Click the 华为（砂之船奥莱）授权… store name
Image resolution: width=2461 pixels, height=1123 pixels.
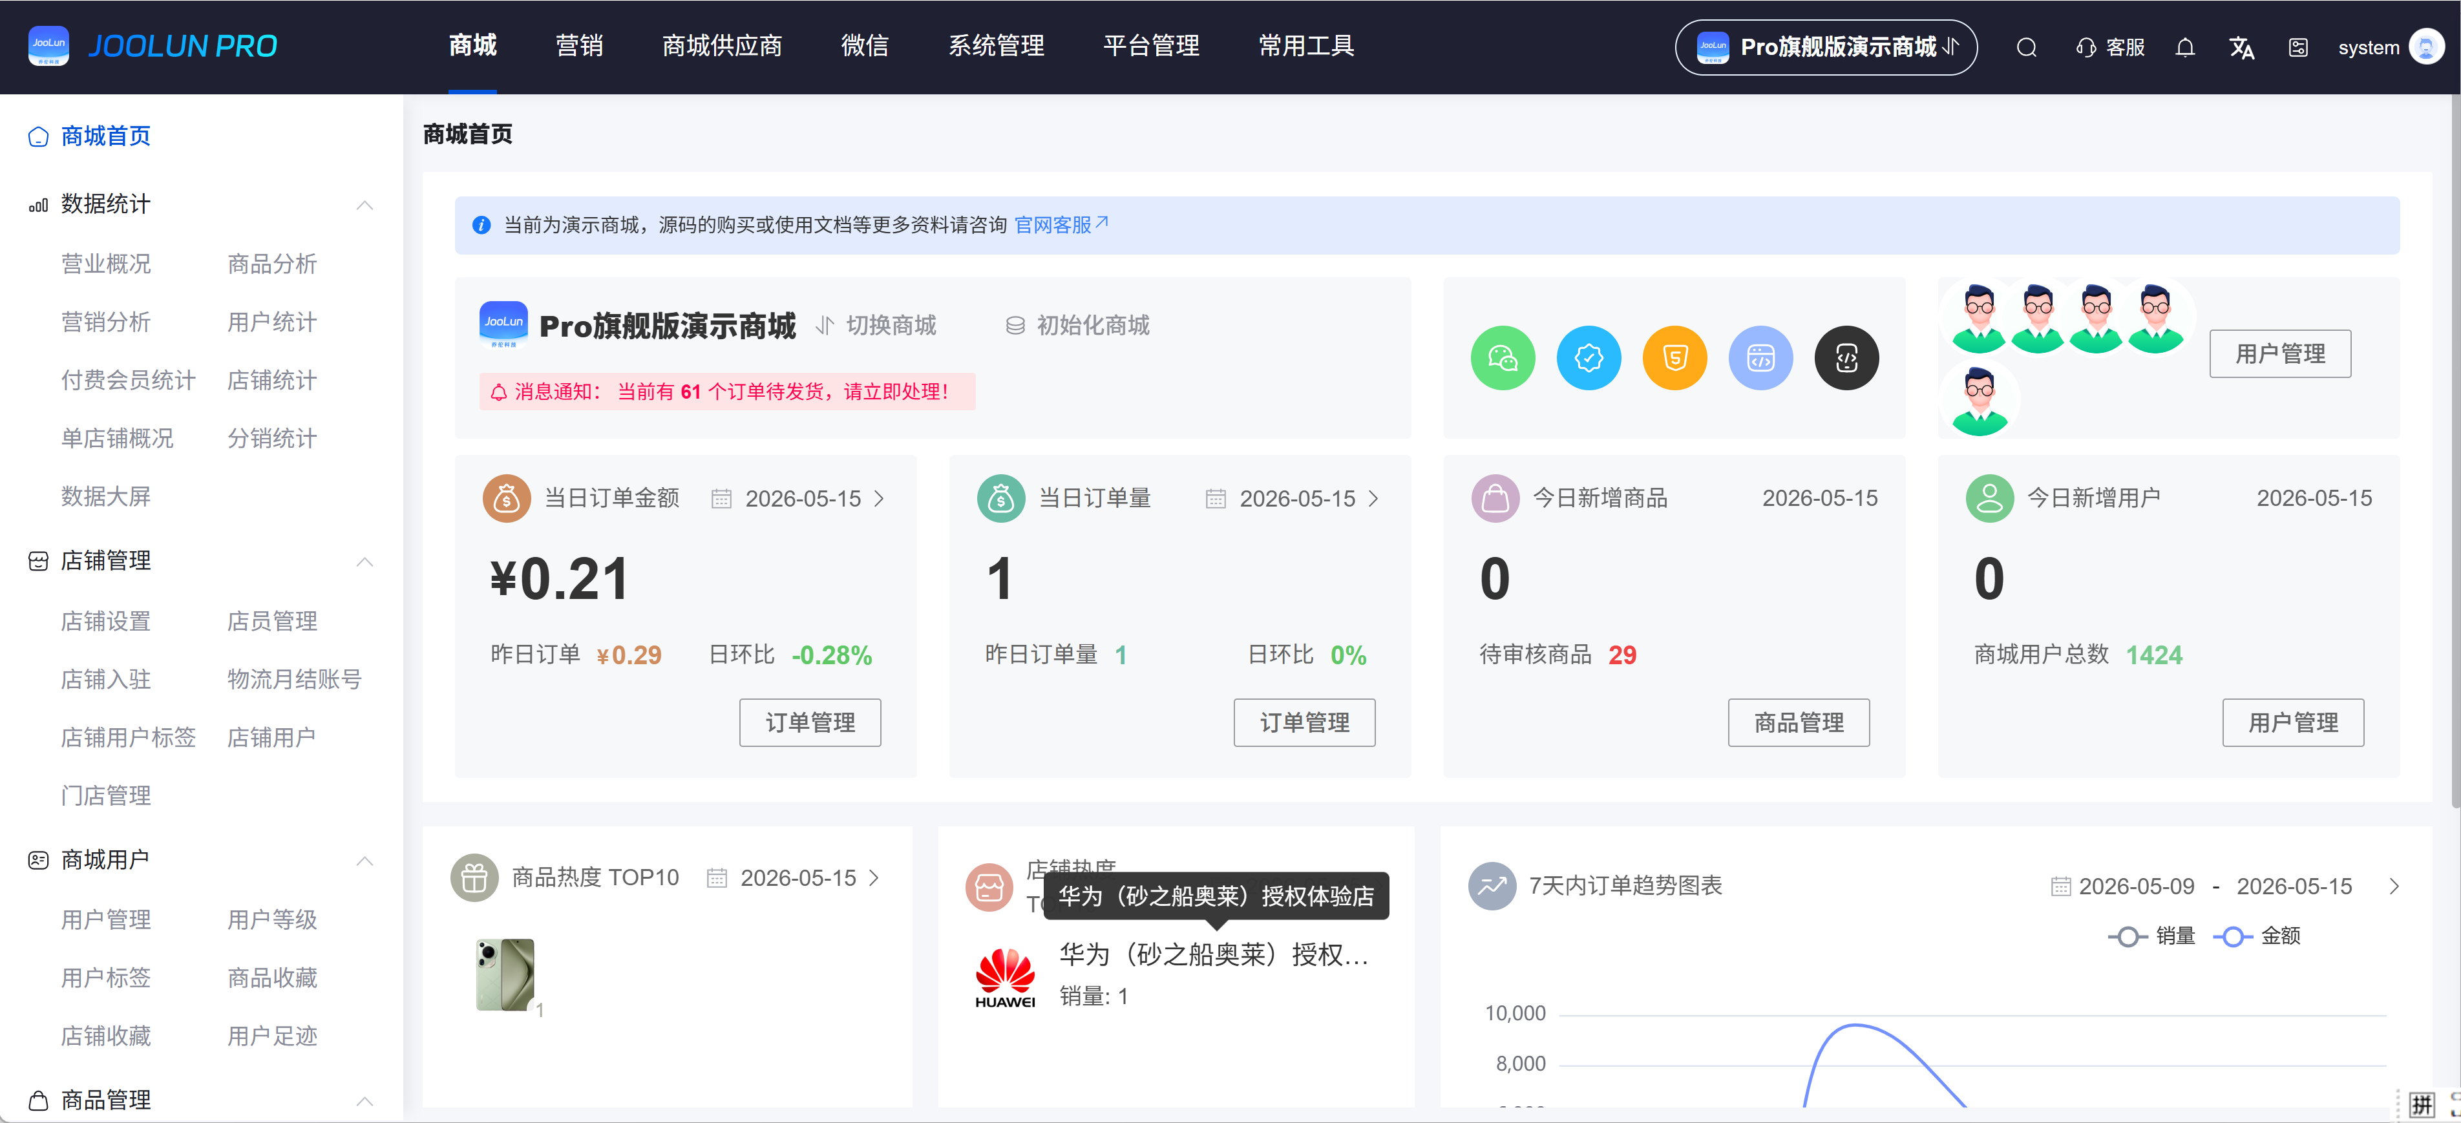click(1214, 955)
